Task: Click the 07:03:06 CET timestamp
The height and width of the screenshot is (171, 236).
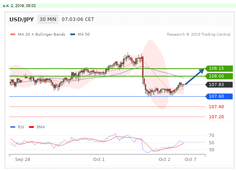Action: click(78, 19)
